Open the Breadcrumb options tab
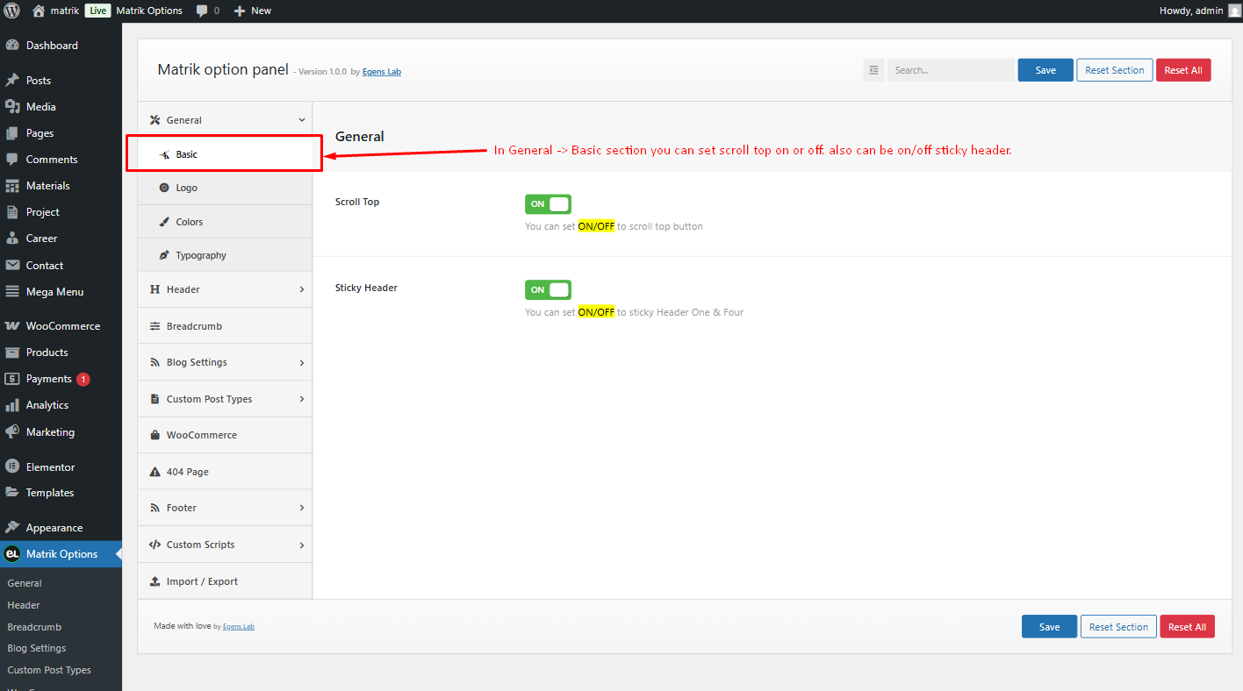Viewport: 1243px width, 691px height. (x=225, y=325)
